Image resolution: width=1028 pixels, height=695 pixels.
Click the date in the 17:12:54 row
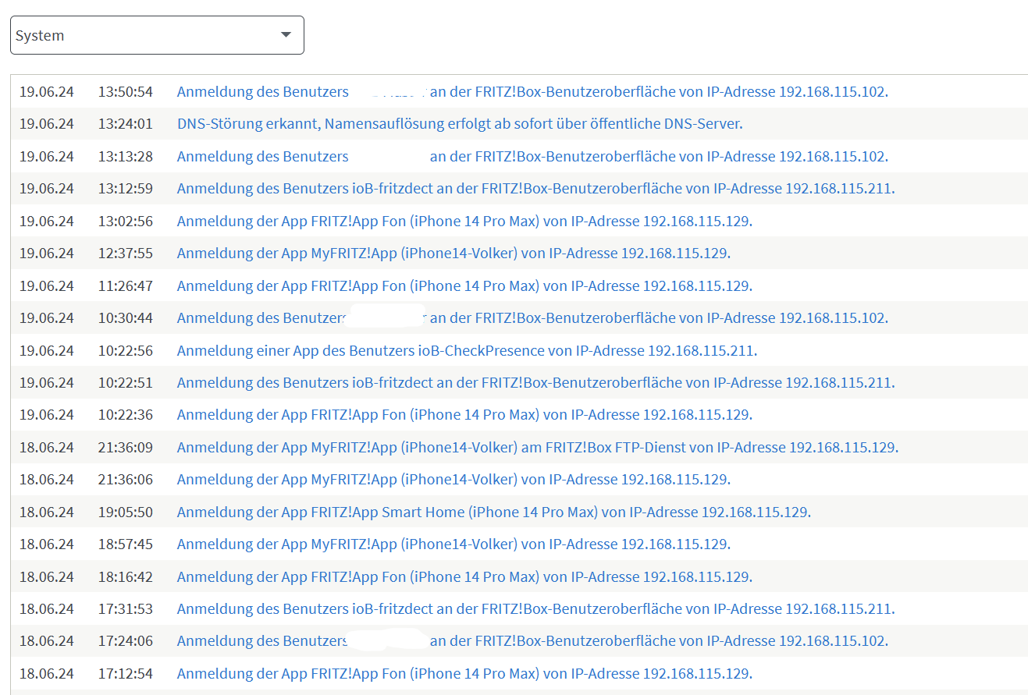tap(47, 674)
